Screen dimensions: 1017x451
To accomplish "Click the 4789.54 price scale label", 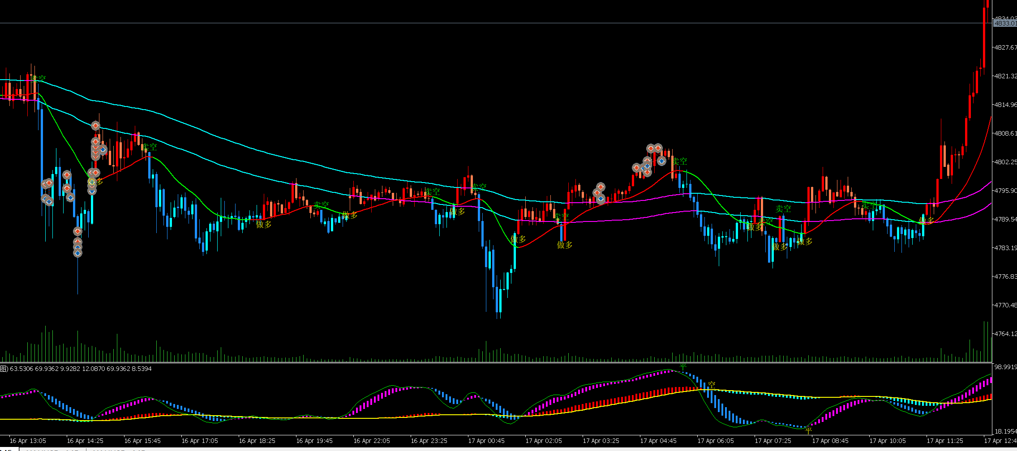I will point(1006,219).
